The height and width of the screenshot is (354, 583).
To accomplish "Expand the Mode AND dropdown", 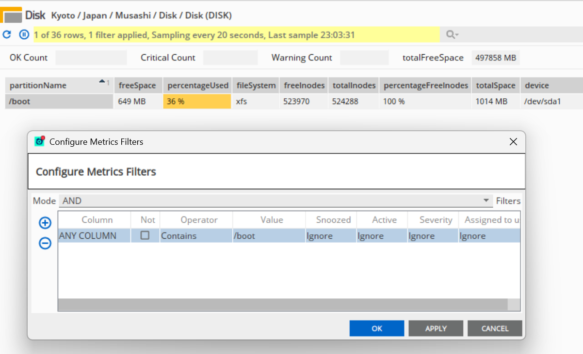I will (x=486, y=201).
